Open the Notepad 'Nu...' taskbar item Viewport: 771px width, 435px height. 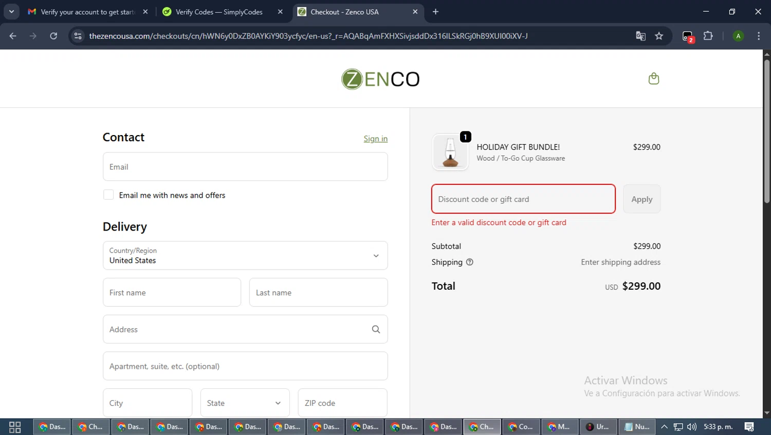tap(637, 427)
